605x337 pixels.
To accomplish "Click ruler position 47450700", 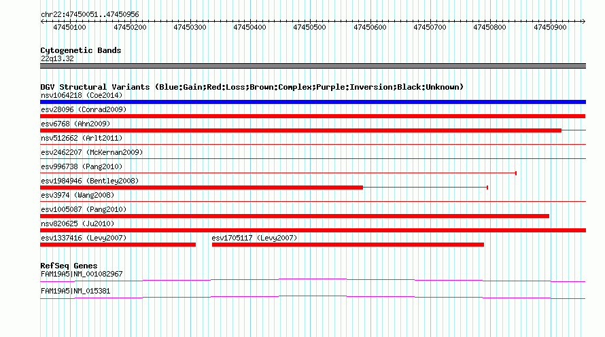I will (430, 27).
